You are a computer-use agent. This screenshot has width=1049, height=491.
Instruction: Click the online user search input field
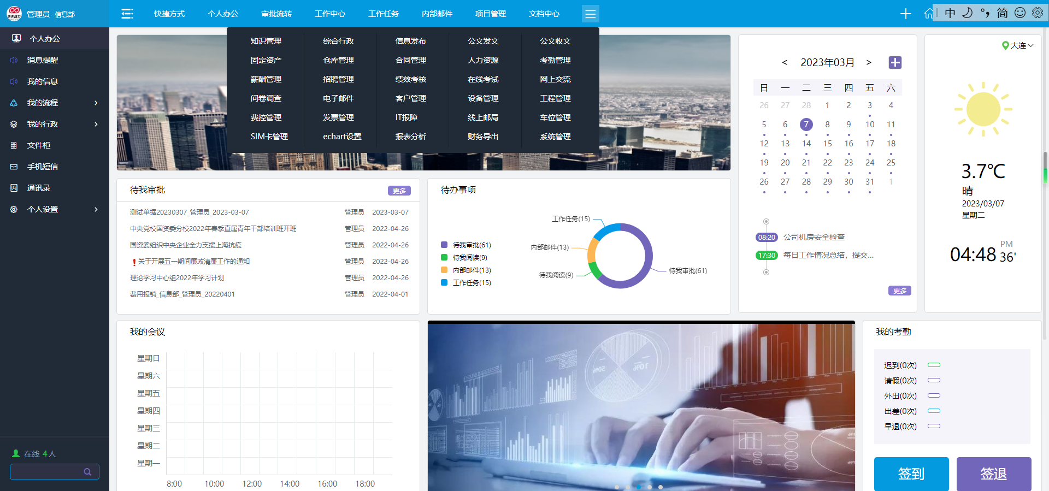[x=46, y=472]
